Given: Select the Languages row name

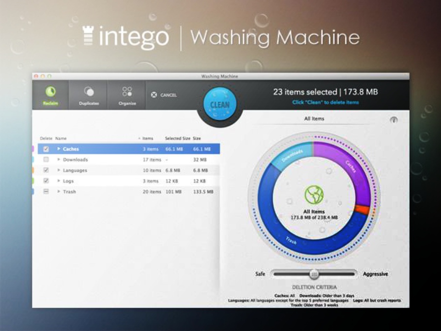Looking at the screenshot, I should (x=75, y=170).
